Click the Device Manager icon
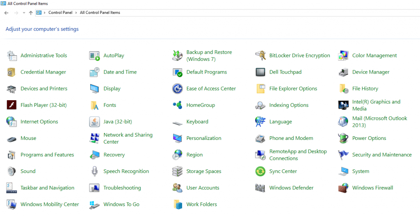This screenshot has height=216, width=420. click(x=343, y=72)
